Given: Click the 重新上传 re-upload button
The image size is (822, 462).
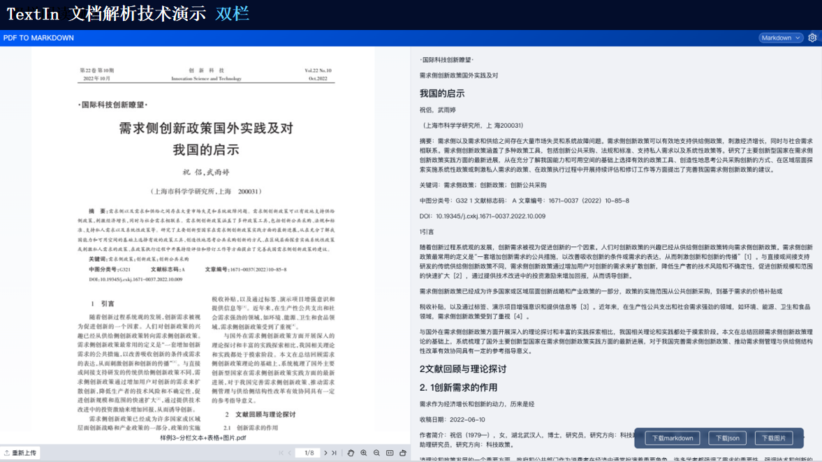Looking at the screenshot, I should 20,452.
